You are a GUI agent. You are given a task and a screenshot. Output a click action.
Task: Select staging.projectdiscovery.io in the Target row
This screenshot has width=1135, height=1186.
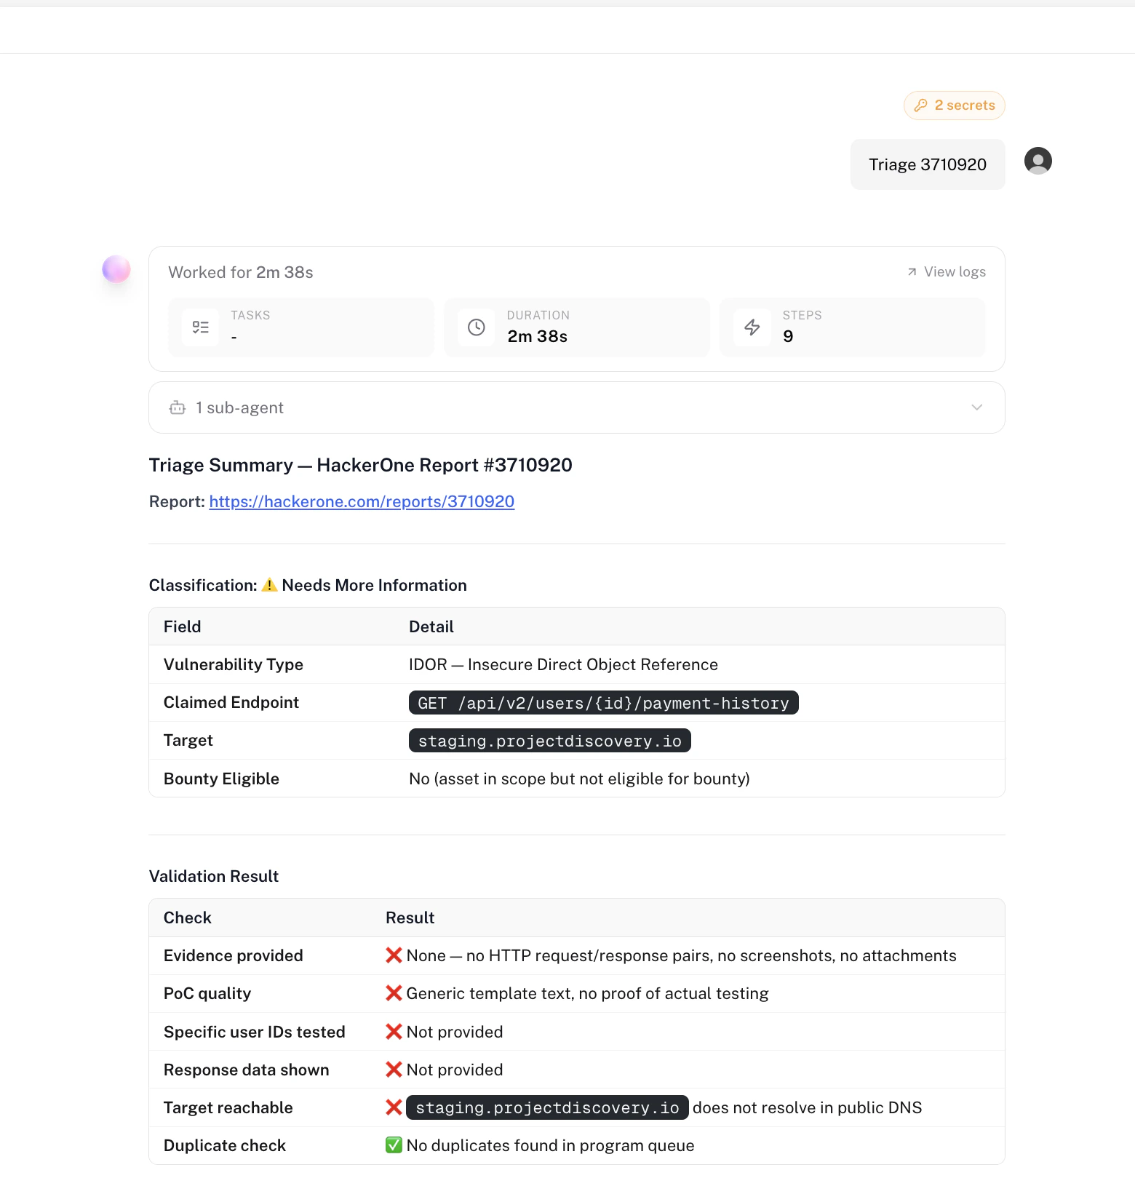point(549,741)
